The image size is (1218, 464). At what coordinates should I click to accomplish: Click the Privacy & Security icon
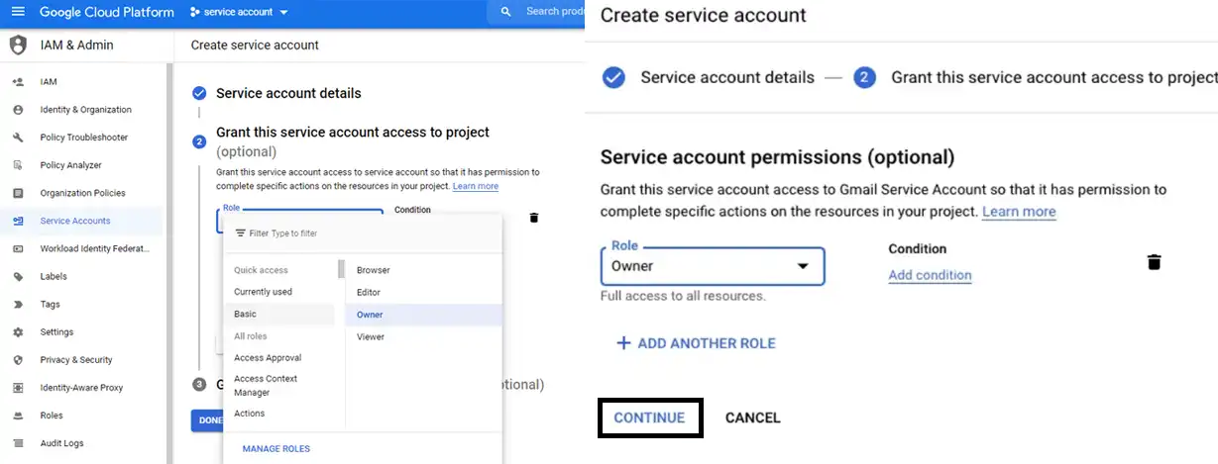click(18, 360)
